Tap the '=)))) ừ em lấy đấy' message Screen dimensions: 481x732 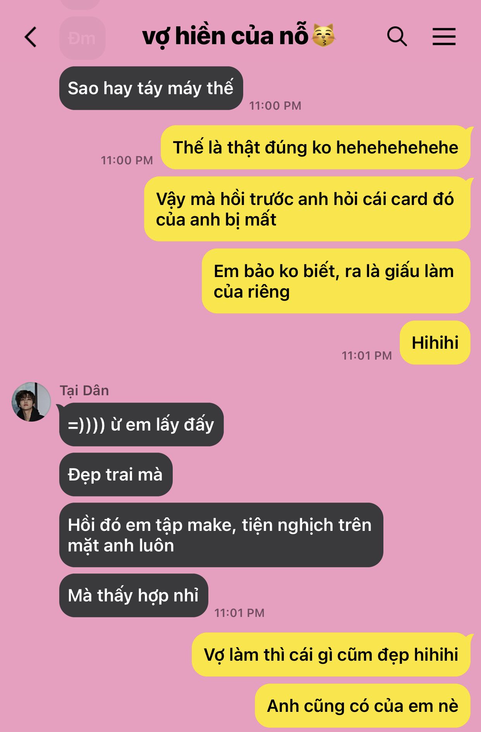pos(141,424)
